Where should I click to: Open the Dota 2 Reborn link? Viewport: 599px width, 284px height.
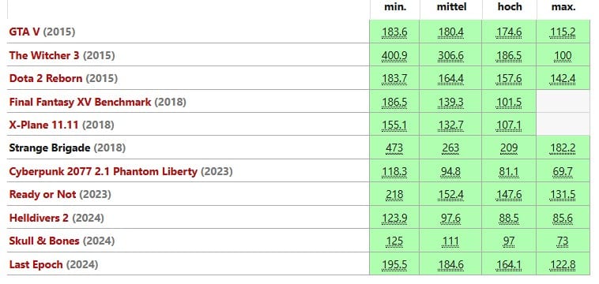pos(46,78)
